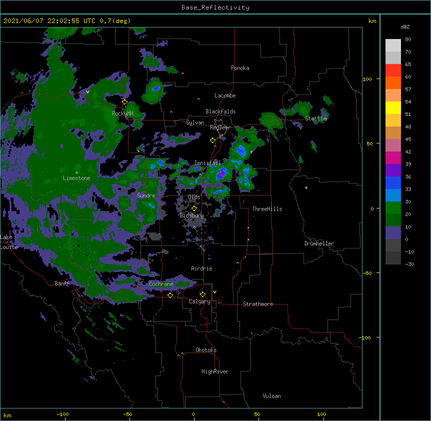Select the green 20-30 dBZ legend swatch
Image resolution: width=431 pixels, height=421 pixels.
coord(393,208)
